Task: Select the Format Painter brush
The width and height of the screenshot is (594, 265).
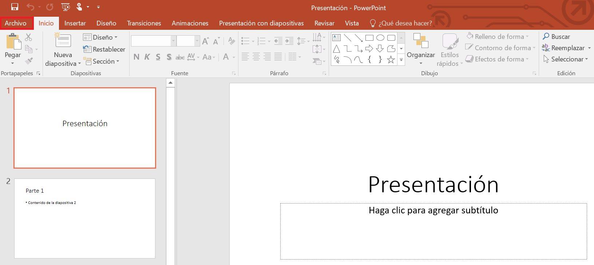Action: click(29, 61)
